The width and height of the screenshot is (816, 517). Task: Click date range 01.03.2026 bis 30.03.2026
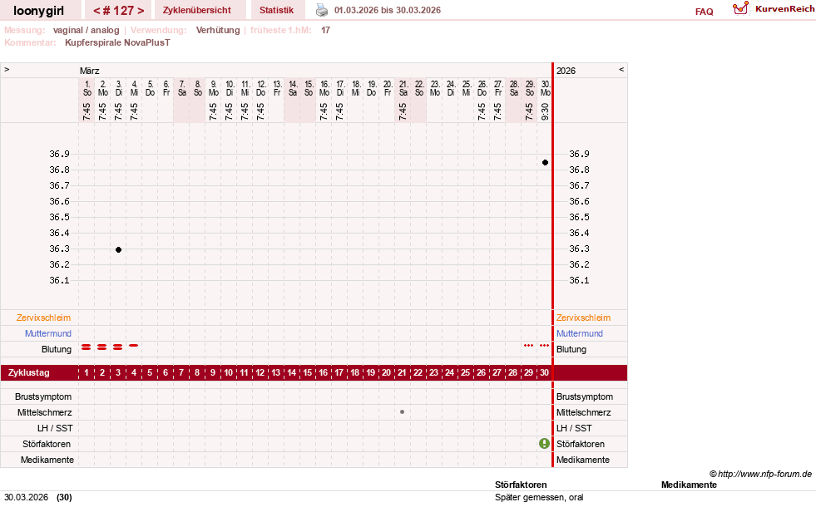387,11
